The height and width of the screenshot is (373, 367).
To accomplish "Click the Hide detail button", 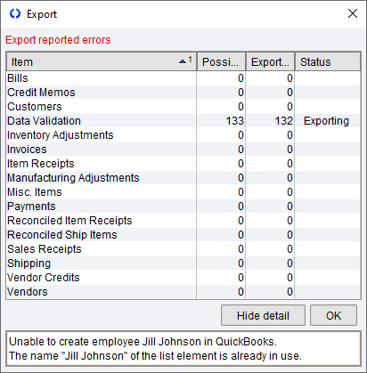I will click(x=263, y=315).
